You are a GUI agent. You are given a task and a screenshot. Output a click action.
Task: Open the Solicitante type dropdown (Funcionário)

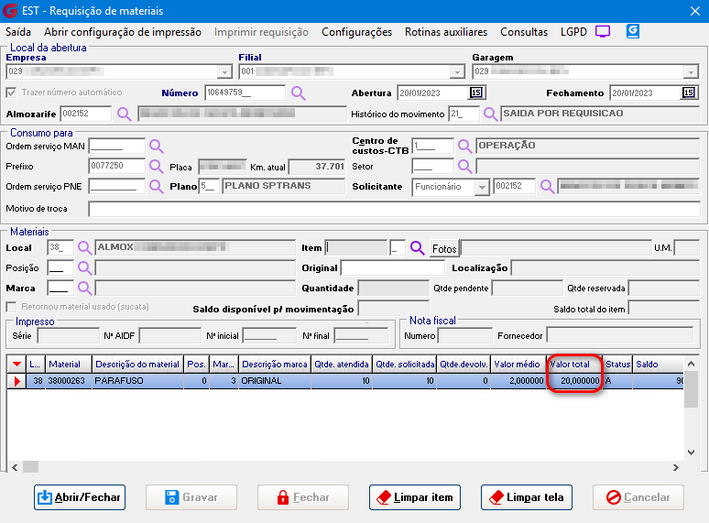[482, 187]
